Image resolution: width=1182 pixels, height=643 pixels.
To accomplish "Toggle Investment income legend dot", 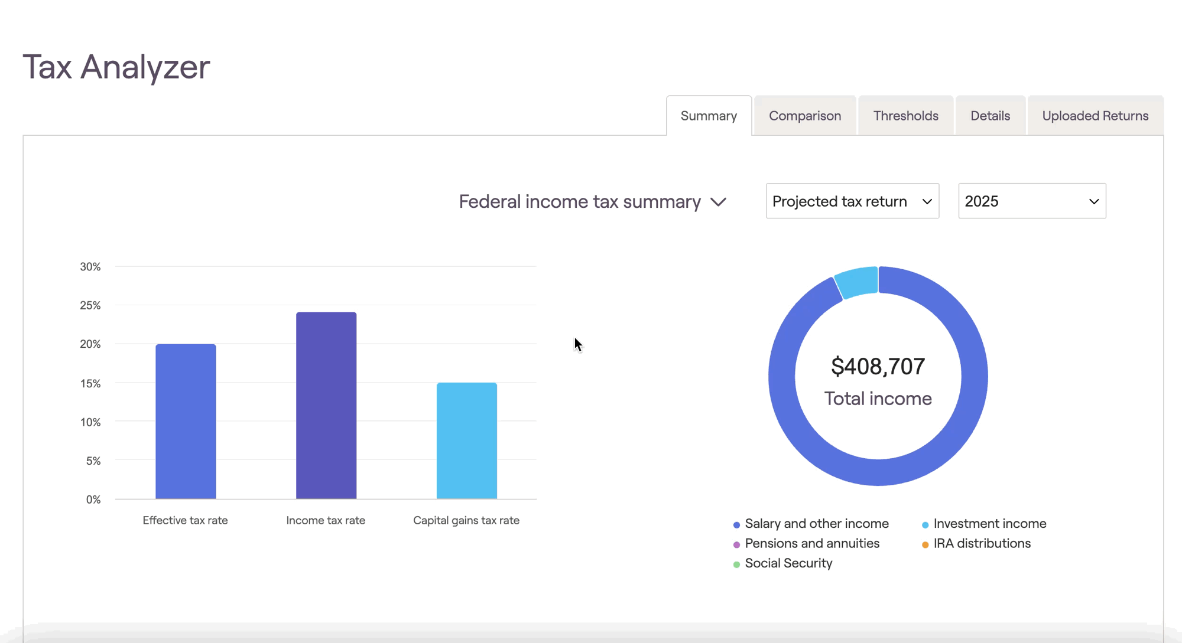I will pyautogui.click(x=925, y=524).
